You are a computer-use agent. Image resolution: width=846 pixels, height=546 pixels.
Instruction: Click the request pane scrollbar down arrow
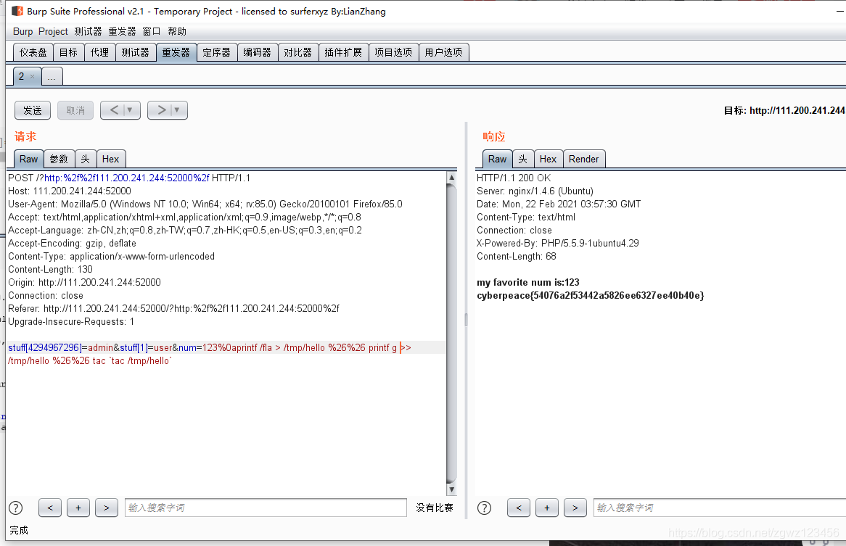[x=452, y=489]
